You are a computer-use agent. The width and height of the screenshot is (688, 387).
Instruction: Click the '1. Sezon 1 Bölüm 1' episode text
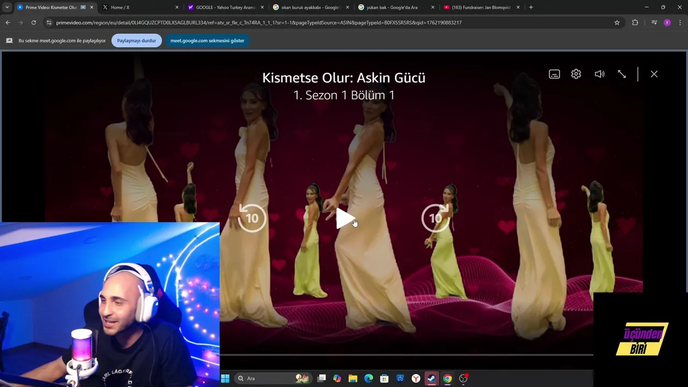[344, 95]
